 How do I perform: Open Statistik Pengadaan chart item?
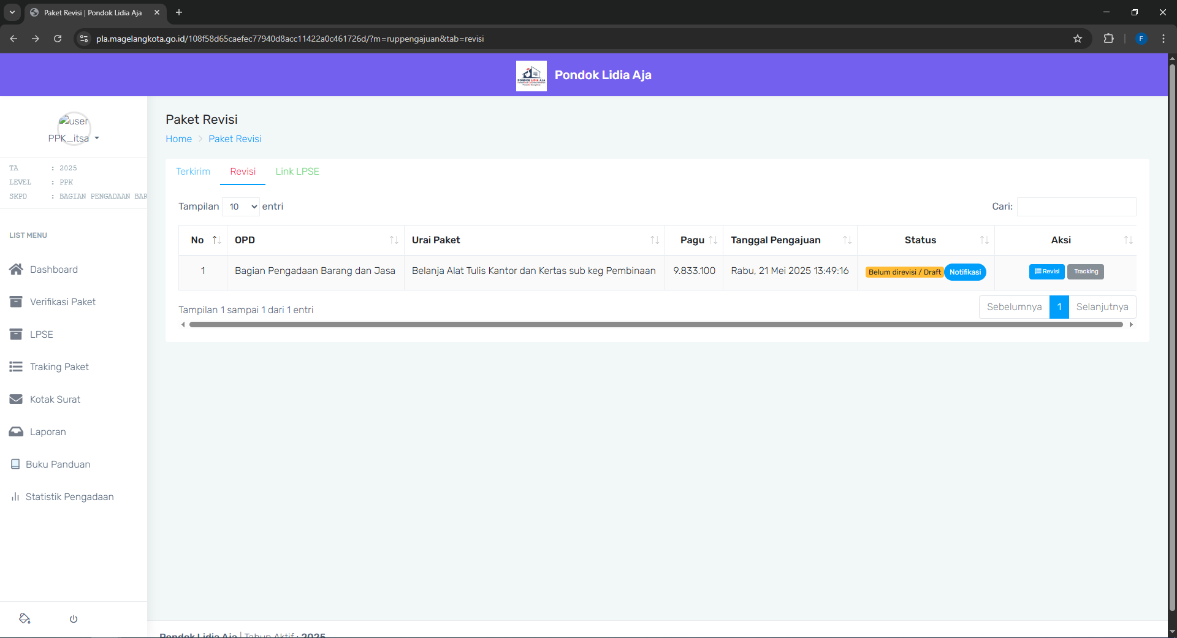point(69,496)
